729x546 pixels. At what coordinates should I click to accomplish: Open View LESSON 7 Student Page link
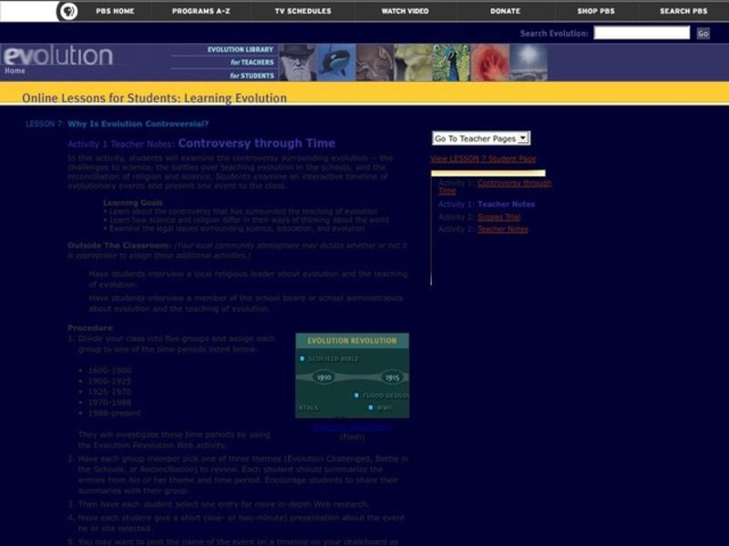pos(483,159)
